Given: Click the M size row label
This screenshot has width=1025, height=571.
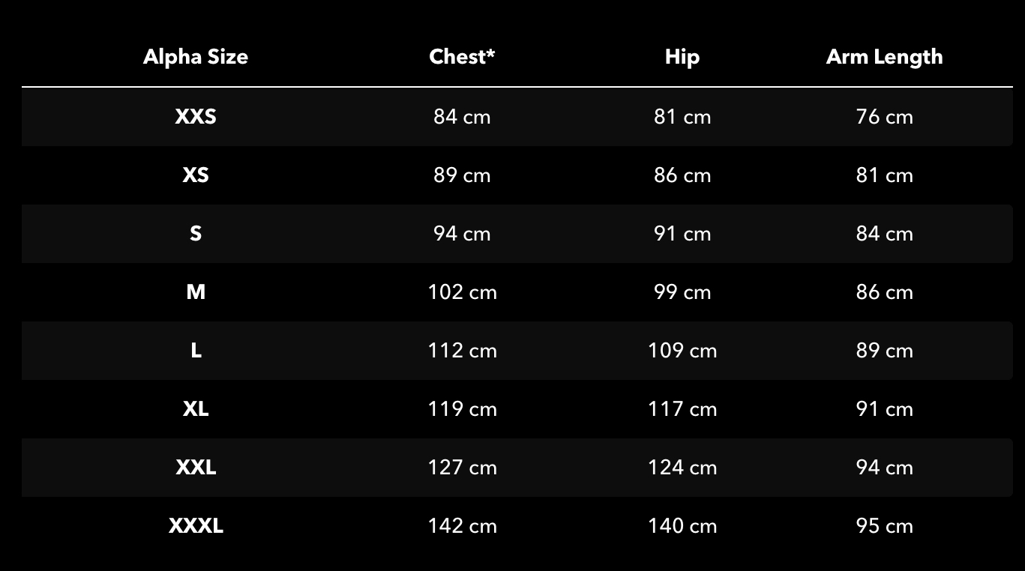Looking at the screenshot, I should pyautogui.click(x=196, y=292).
